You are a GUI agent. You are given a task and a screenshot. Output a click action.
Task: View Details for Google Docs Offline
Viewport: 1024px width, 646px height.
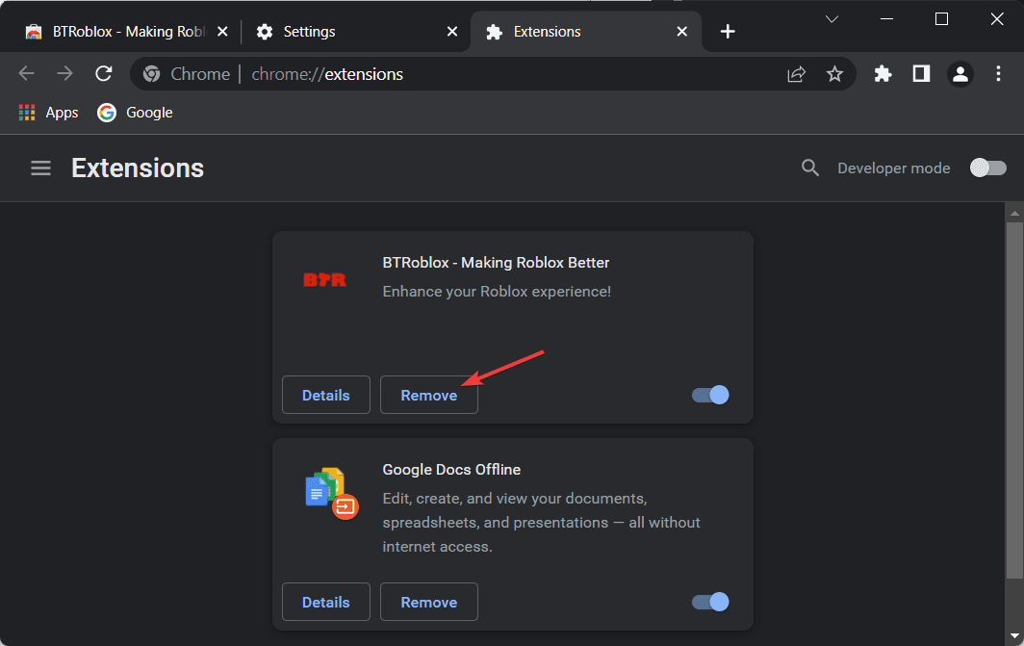pyautogui.click(x=325, y=602)
